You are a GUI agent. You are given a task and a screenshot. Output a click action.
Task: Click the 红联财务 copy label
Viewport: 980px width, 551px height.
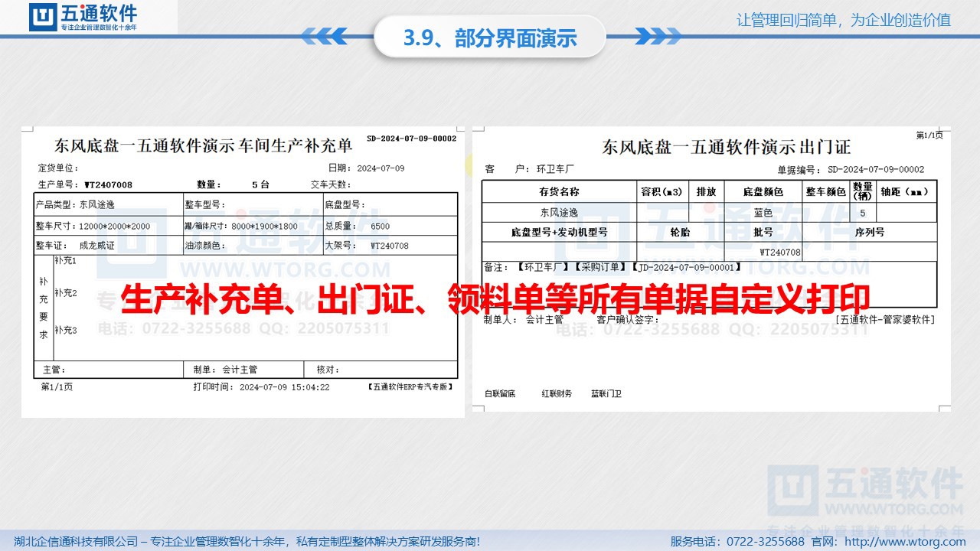[557, 394]
